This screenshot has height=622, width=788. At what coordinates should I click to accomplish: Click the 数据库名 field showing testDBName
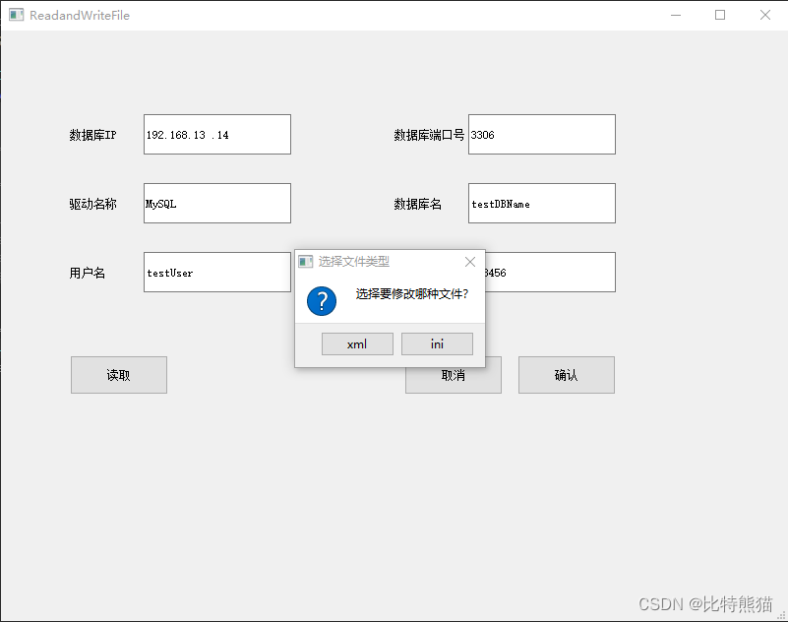coord(541,203)
